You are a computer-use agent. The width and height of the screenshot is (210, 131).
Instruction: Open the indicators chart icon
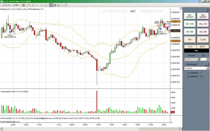click(59, 5)
